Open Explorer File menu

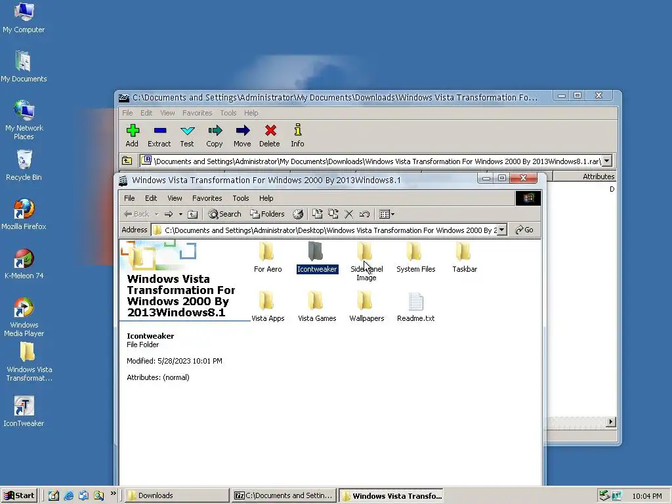tap(129, 198)
